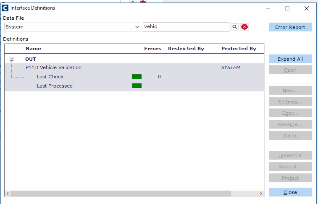
Task: Open the Error Report
Action: coord(290,27)
